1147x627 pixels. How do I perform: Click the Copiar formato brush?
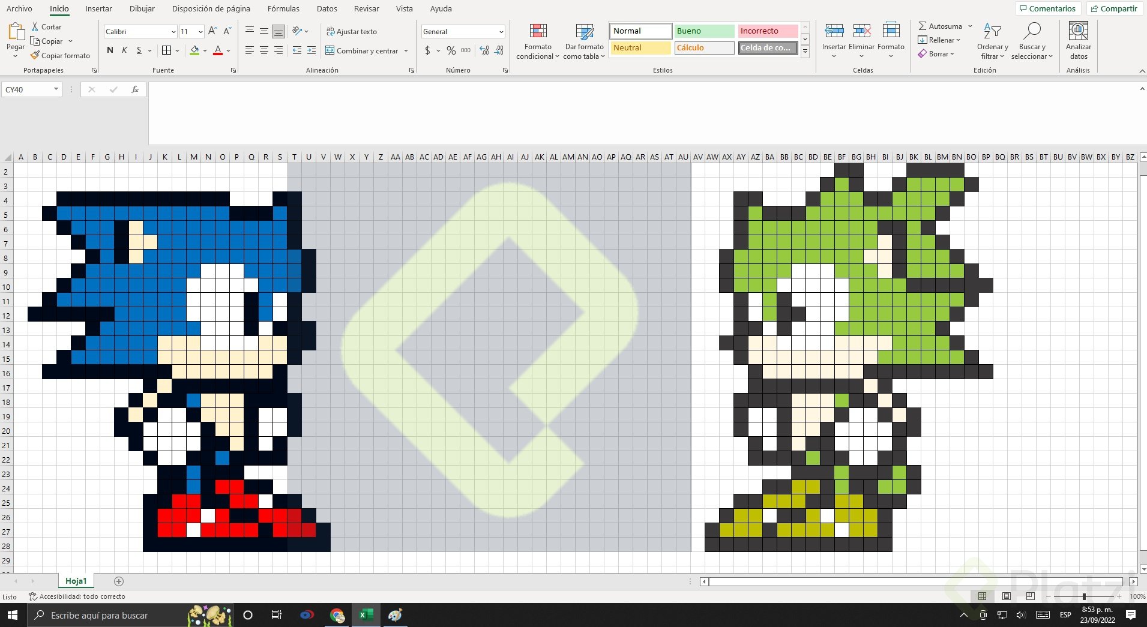click(35, 55)
